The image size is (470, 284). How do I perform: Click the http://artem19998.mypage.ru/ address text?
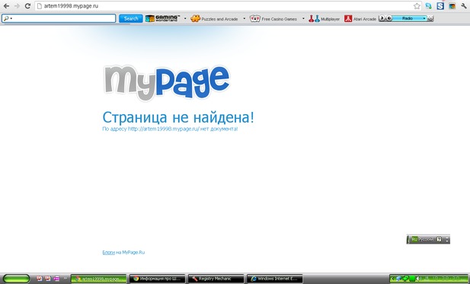tap(164, 129)
